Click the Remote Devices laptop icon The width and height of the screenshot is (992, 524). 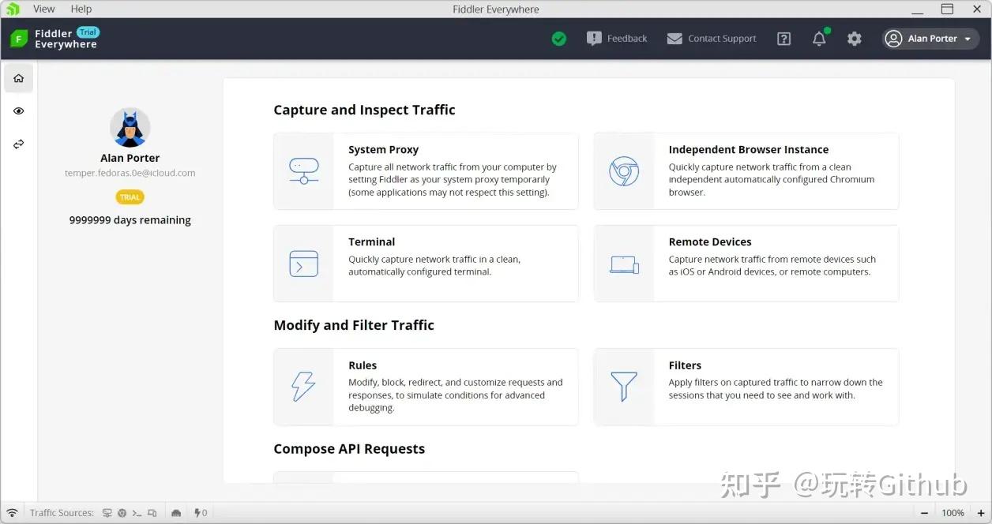(x=624, y=264)
